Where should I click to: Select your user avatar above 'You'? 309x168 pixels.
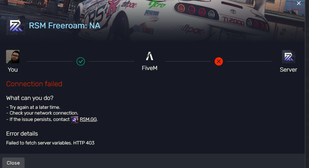[x=13, y=57]
